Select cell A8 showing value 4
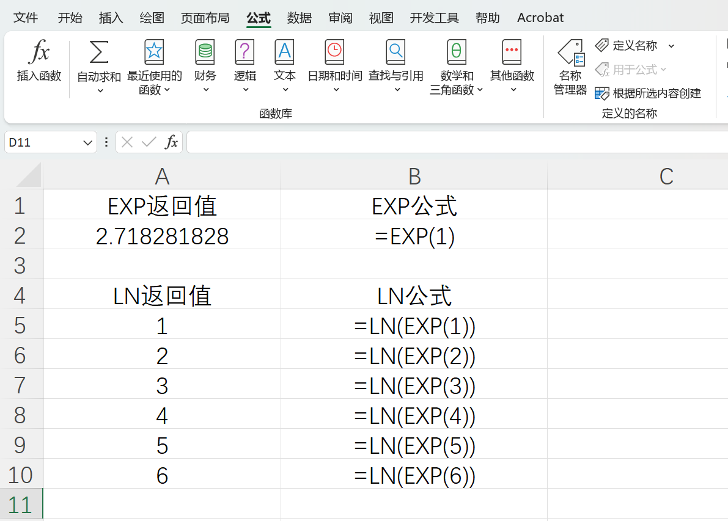Screen dimensions: 728x521 pyautogui.click(x=162, y=415)
